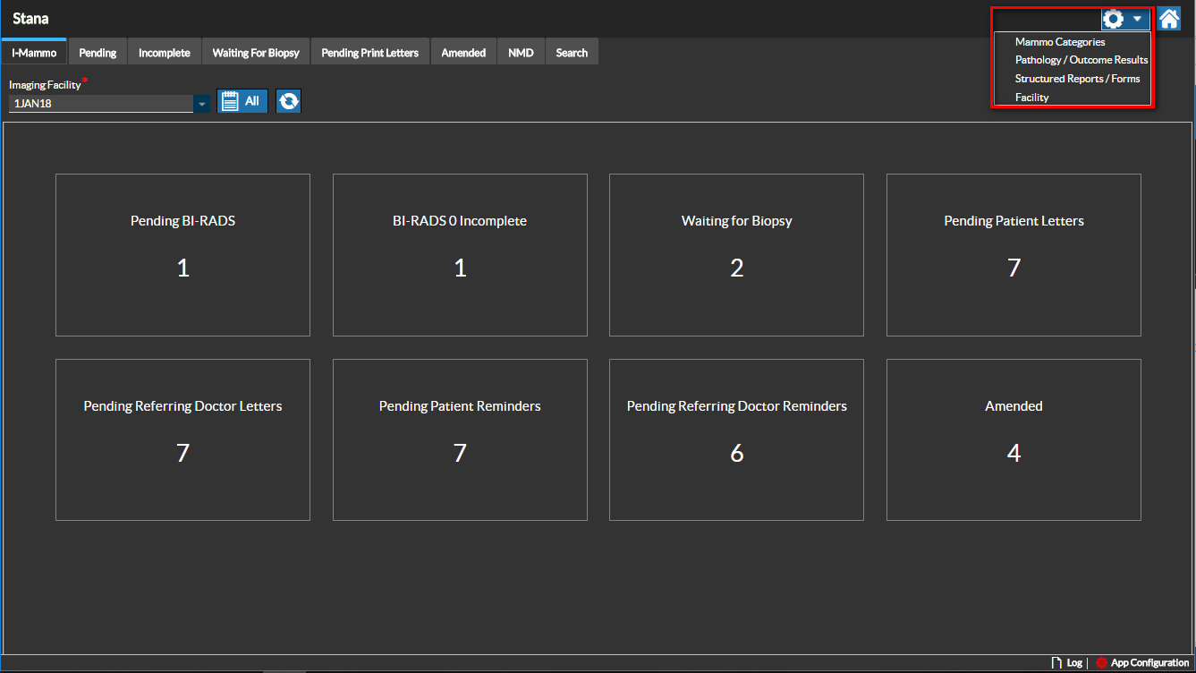The image size is (1196, 673).
Task: Open the Waiting For Biopsy tab
Action: [x=256, y=53]
